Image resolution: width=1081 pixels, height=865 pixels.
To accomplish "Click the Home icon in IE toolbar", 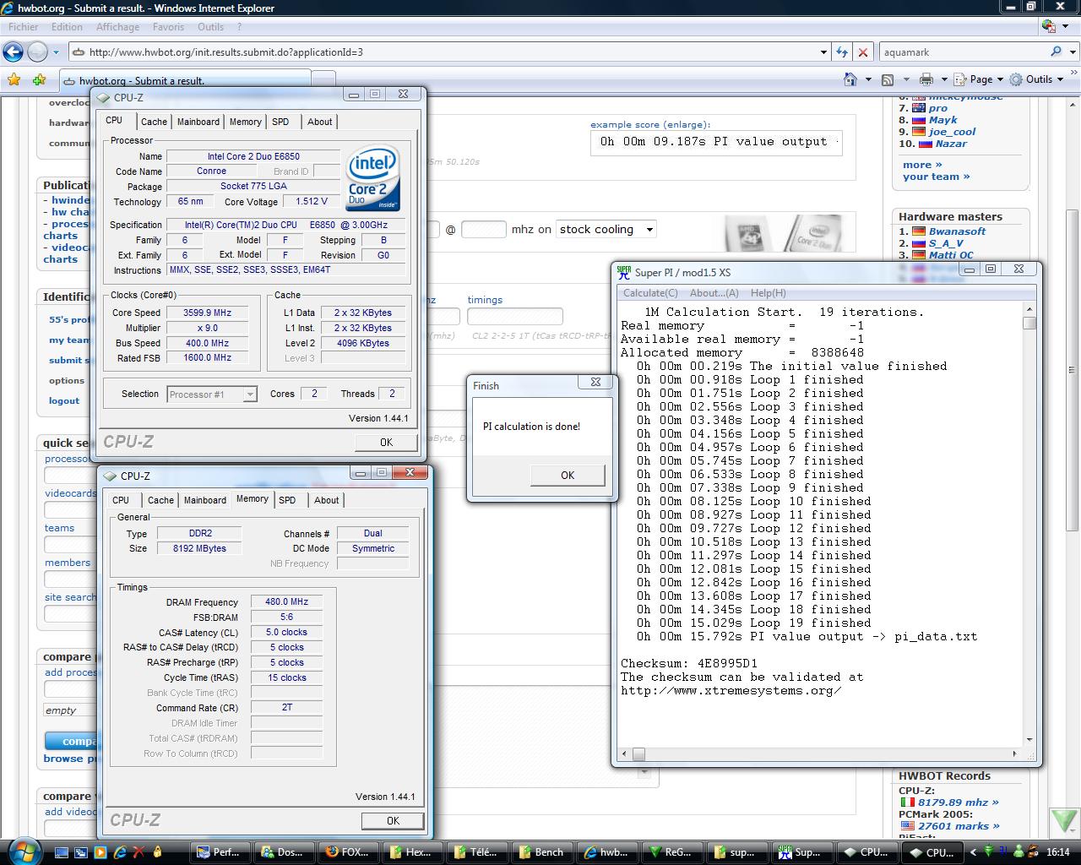I will pos(850,79).
